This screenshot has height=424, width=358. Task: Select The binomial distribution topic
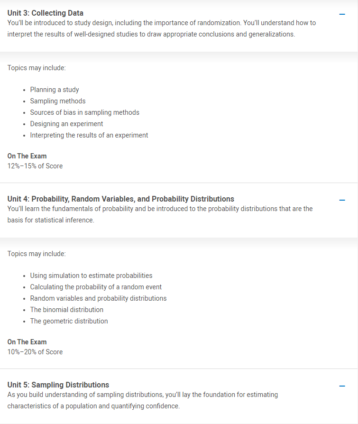click(66, 310)
